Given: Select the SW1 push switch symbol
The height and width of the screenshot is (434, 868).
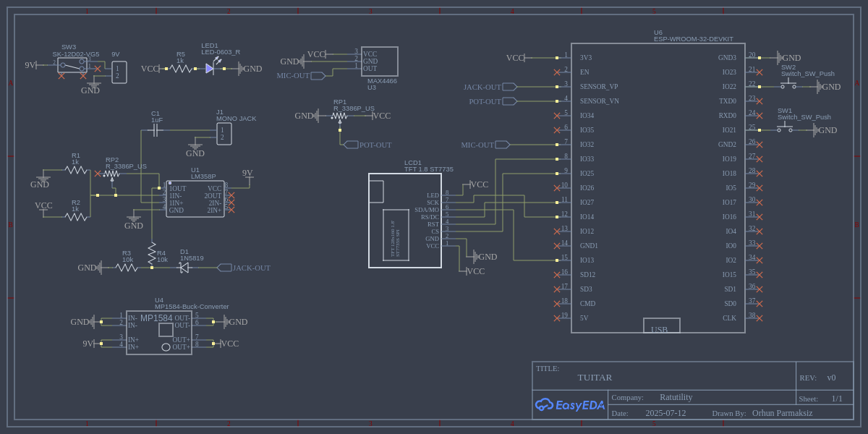Looking at the screenshot, I should pos(784,129).
